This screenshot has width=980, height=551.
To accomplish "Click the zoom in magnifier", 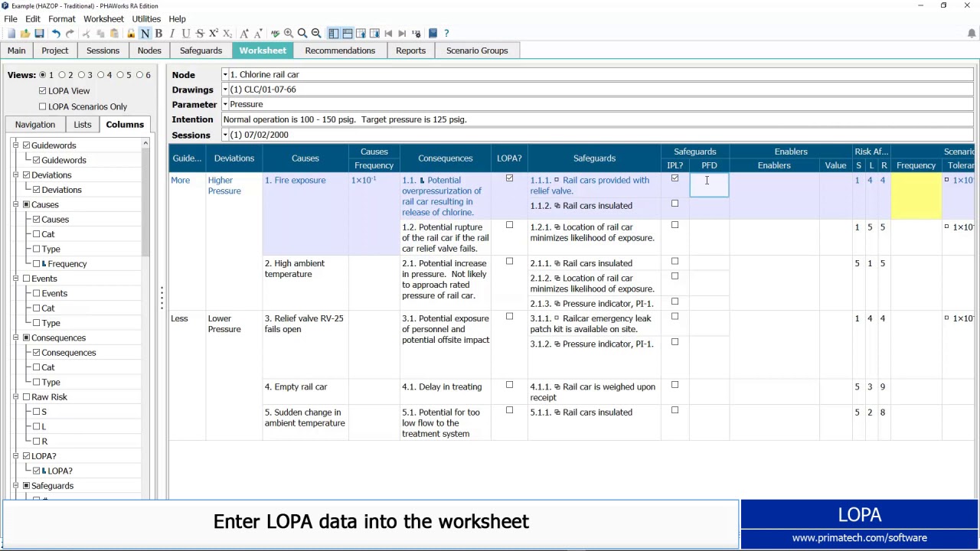I will coord(289,34).
